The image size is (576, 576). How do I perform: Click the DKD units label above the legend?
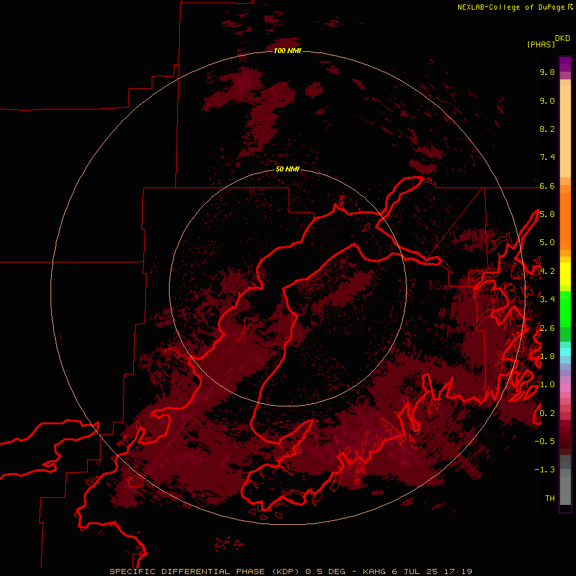(x=563, y=38)
